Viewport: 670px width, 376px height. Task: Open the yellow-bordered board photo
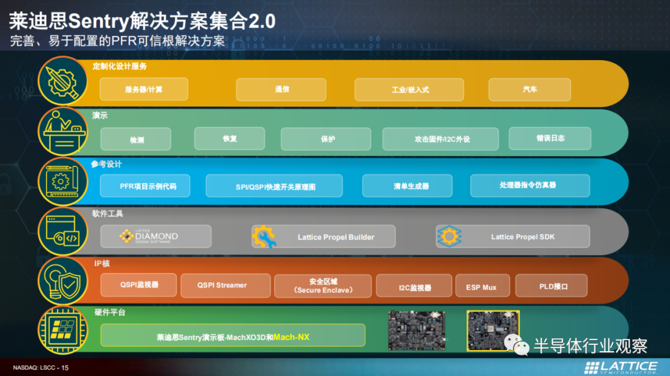pos(493,331)
